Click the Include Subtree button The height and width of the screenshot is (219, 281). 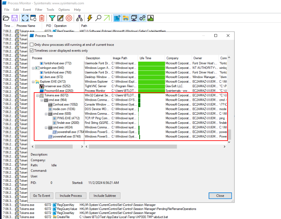[105, 196]
